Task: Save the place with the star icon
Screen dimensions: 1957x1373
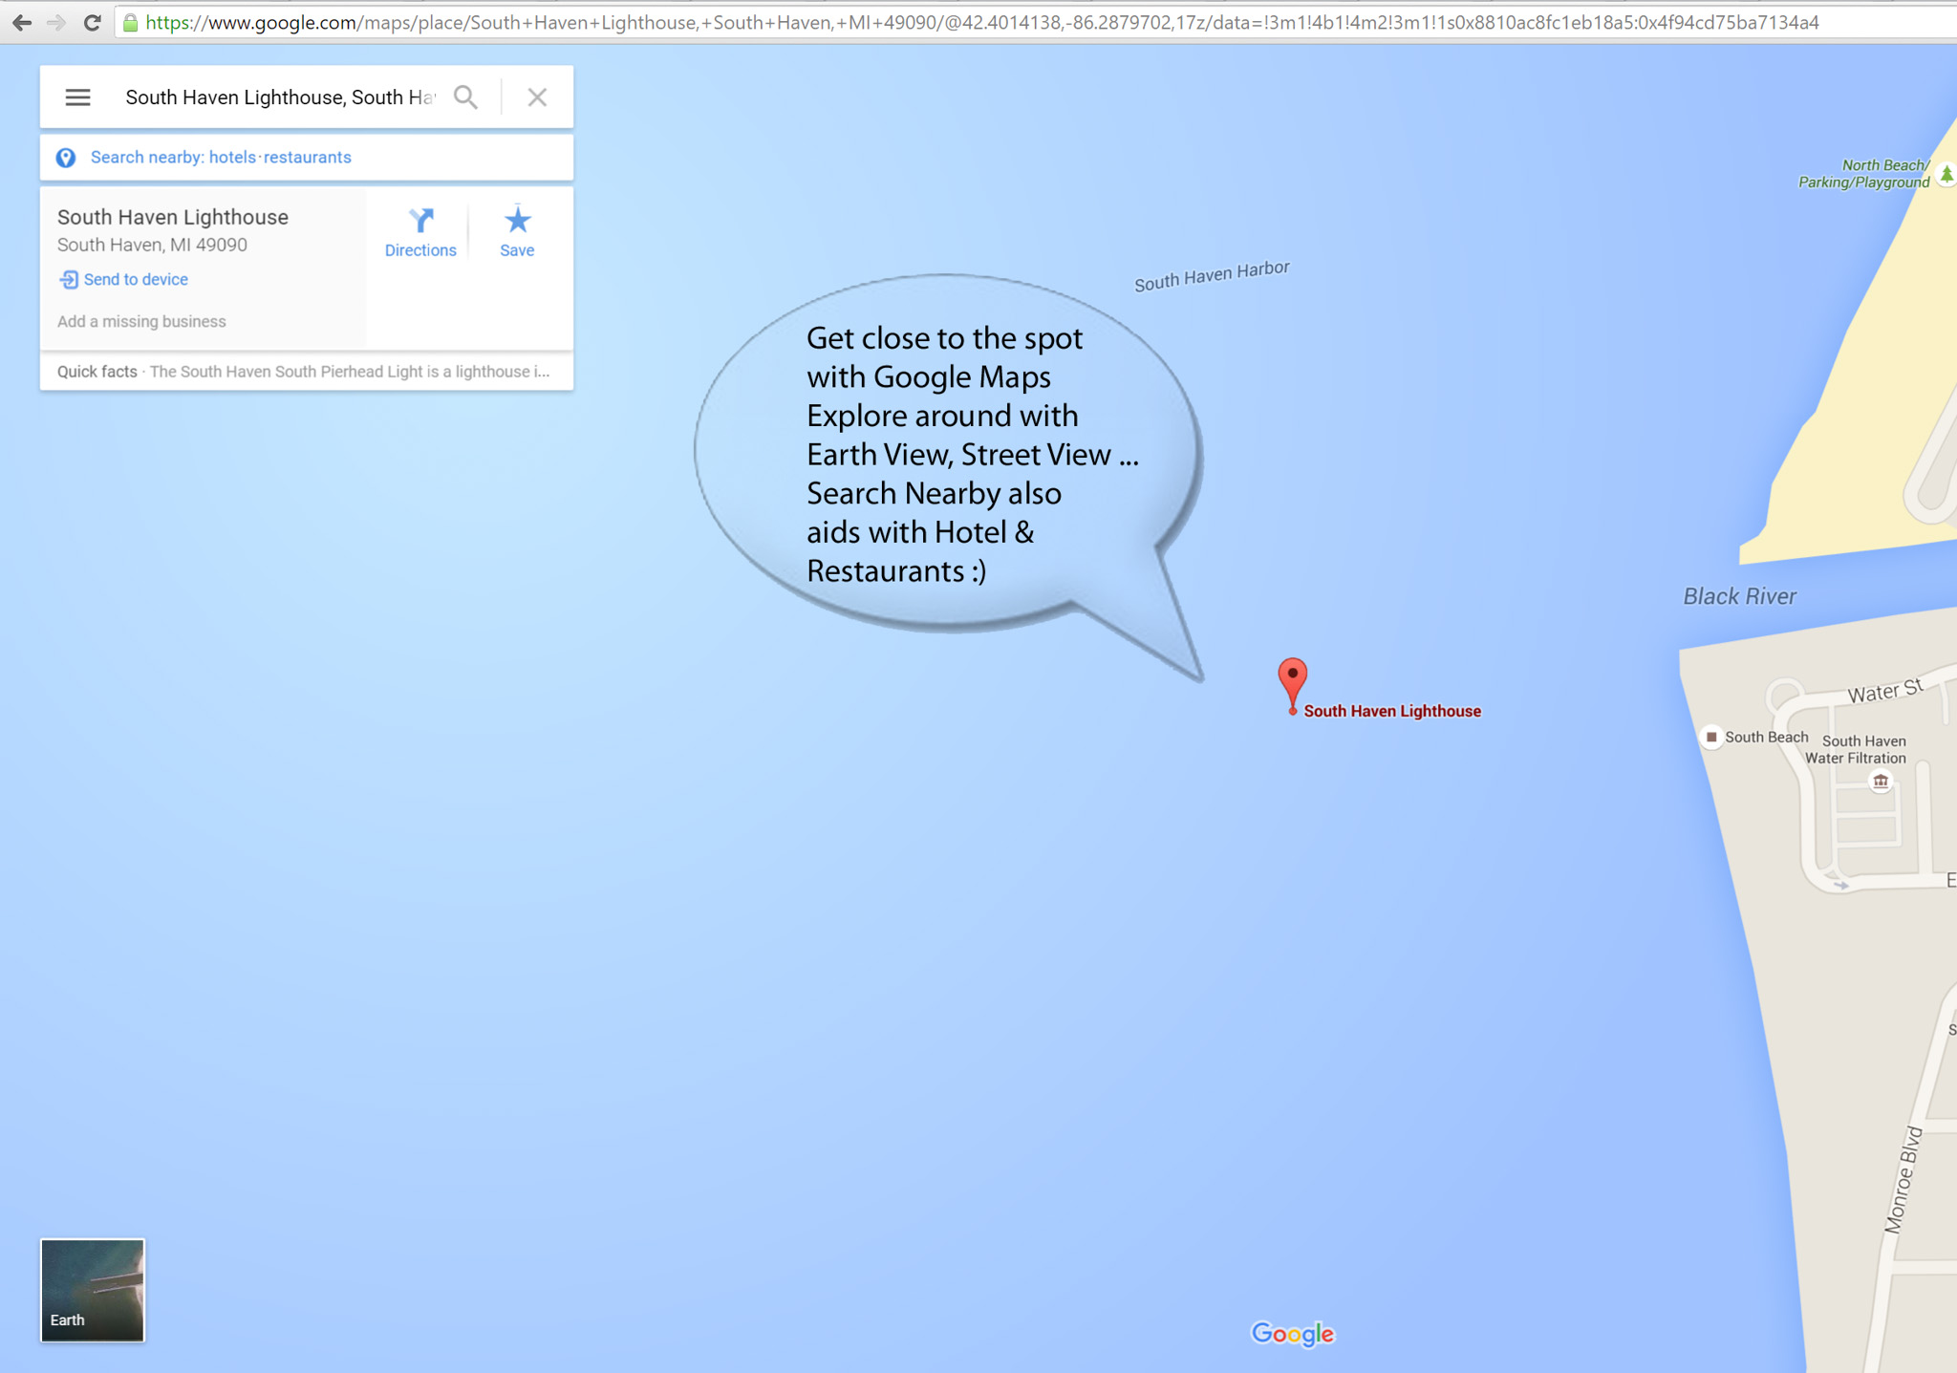Action: [x=517, y=232]
